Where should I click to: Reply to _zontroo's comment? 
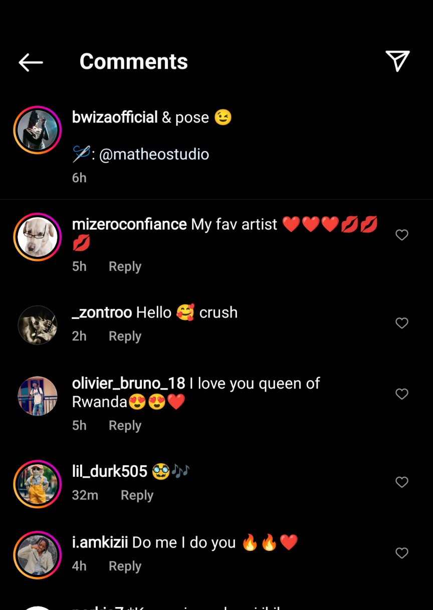point(125,336)
